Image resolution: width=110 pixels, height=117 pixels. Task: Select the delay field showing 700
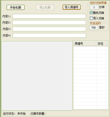click(x=93, y=27)
